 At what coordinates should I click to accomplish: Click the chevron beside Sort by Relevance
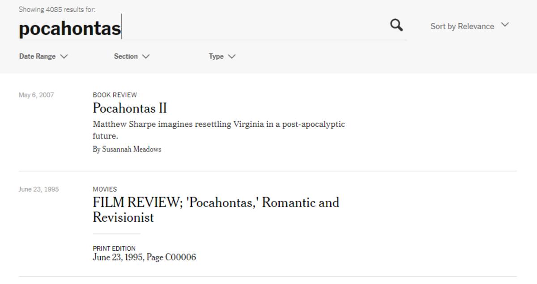pyautogui.click(x=505, y=25)
